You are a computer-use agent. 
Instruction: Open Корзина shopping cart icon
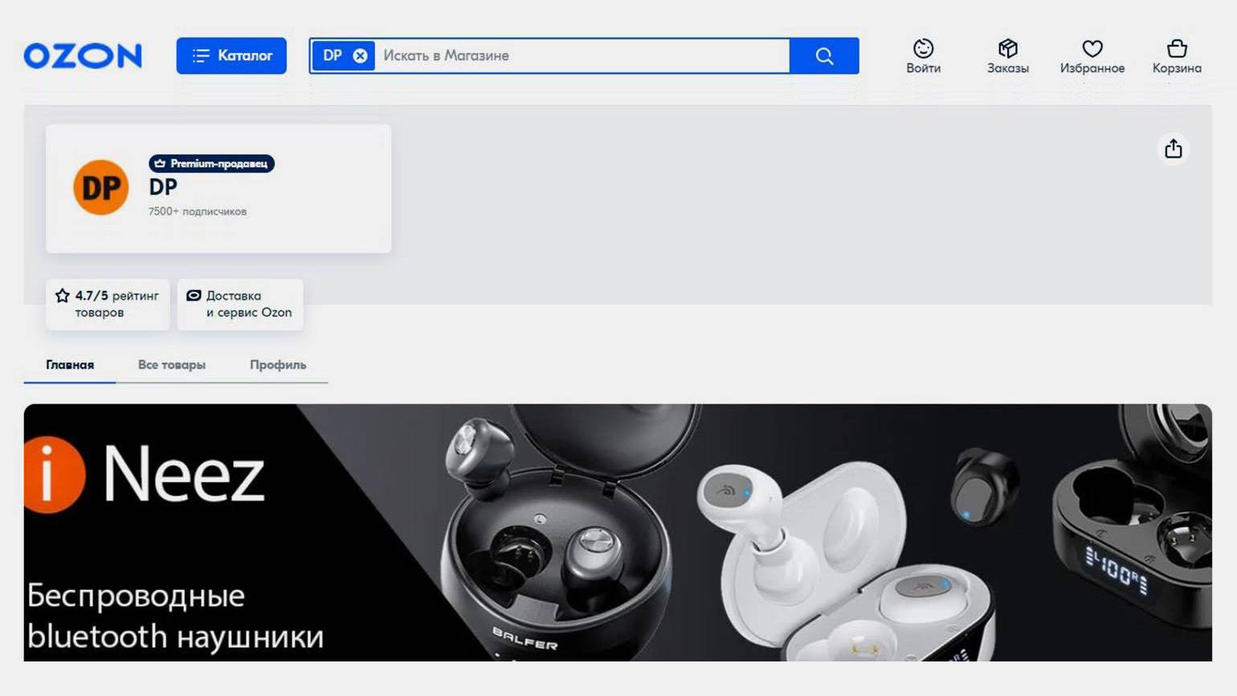click(x=1177, y=55)
